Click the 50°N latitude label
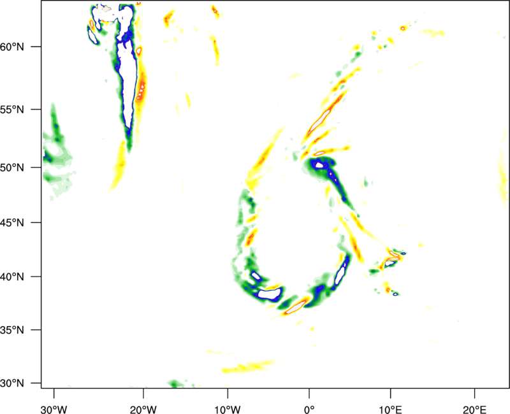 [x=12, y=168]
